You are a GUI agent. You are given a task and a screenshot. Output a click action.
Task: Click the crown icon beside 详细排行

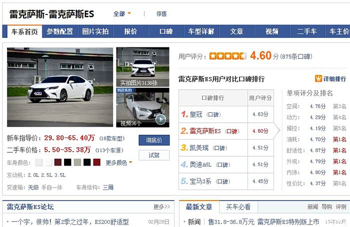point(318,78)
